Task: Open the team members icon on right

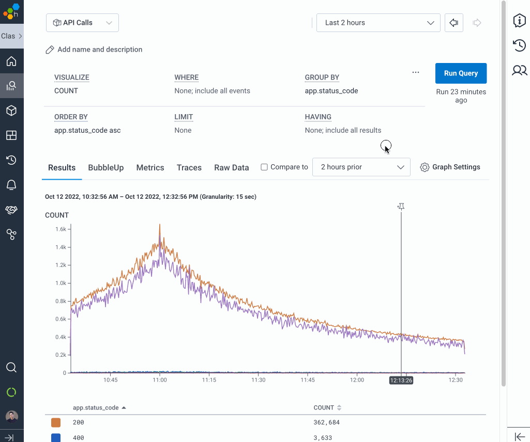Action: 519,70
